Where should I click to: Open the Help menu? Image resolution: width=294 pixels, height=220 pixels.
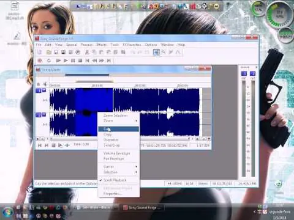point(181,45)
